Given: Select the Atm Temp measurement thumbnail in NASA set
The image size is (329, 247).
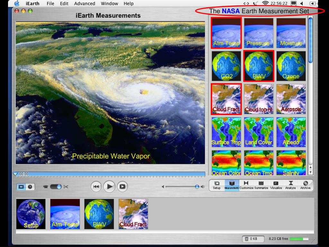Looking at the screenshot, I should click(226, 33).
